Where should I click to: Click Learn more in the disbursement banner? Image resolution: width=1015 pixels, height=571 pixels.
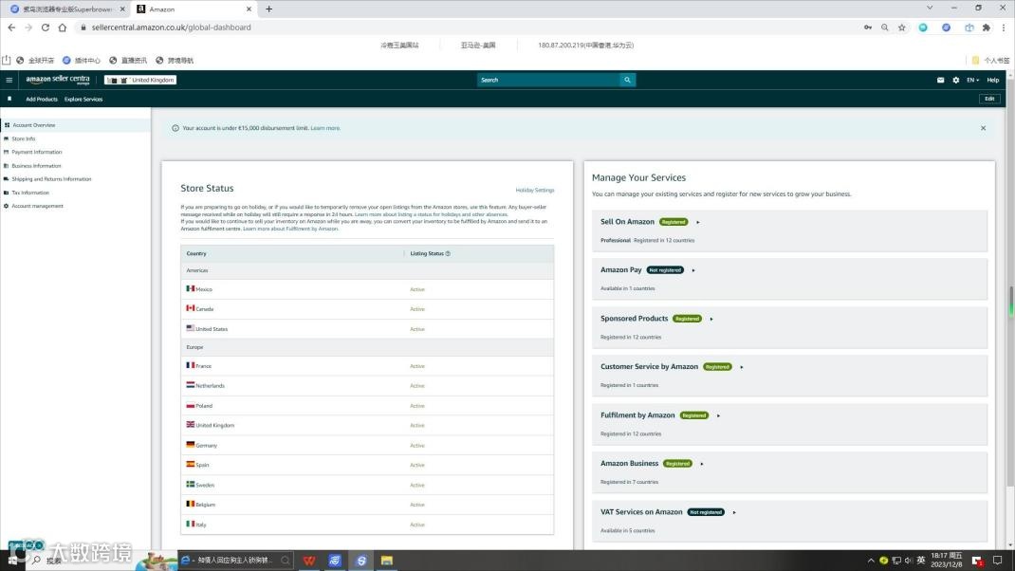pos(325,128)
